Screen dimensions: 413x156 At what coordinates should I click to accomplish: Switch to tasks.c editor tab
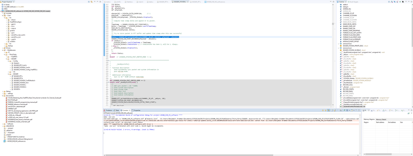tap(150, 2)
